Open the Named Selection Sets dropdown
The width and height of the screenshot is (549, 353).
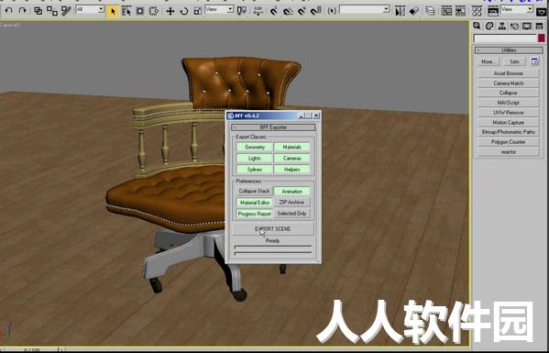click(x=365, y=9)
